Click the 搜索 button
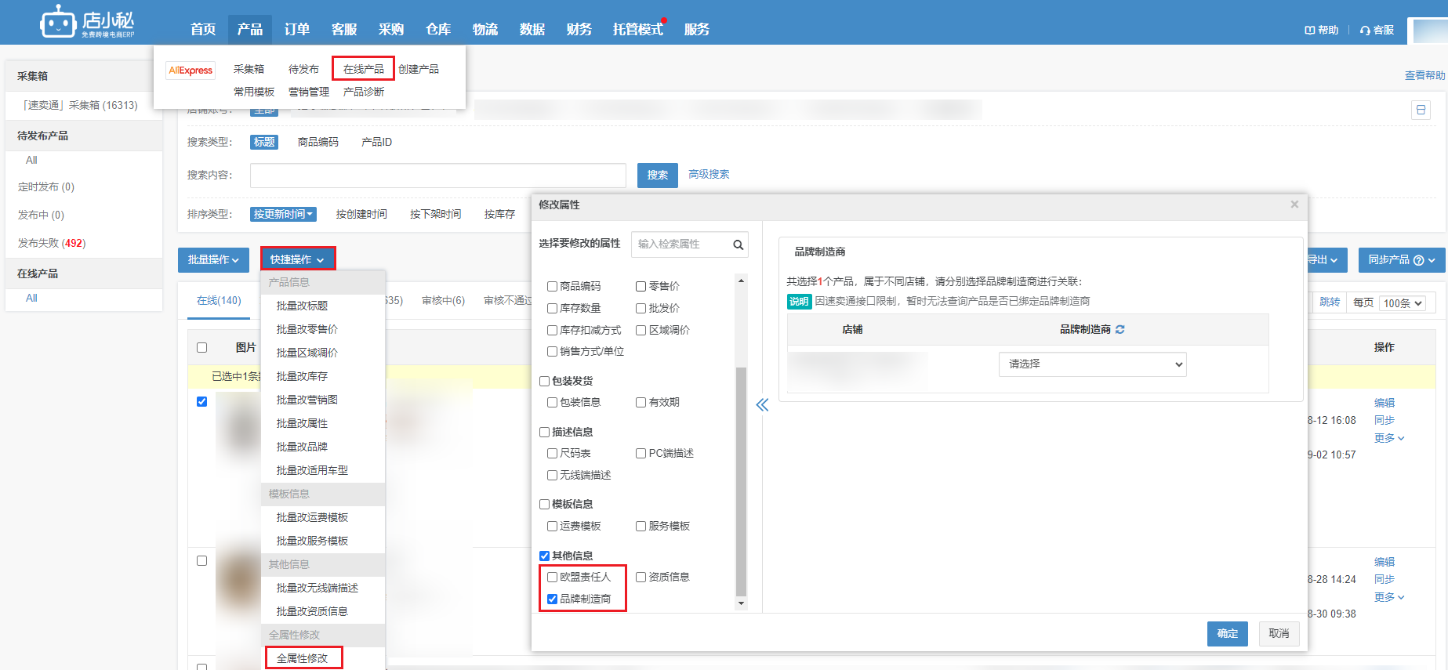1448x670 pixels. pyautogui.click(x=658, y=176)
